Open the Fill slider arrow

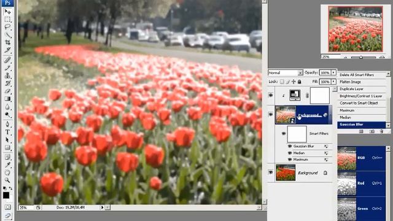(333, 82)
